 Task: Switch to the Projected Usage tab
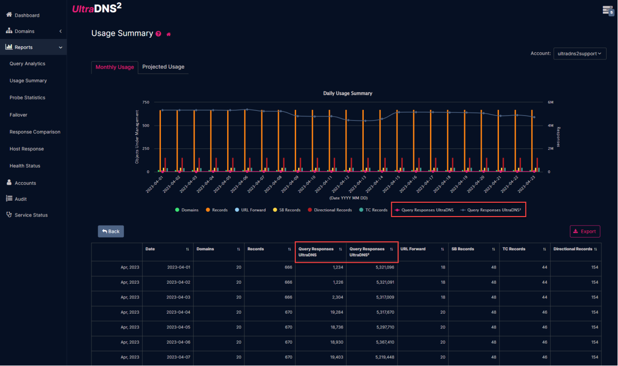pyautogui.click(x=163, y=67)
